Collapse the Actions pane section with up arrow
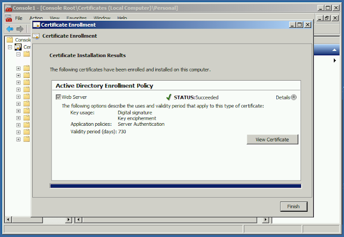 334,50
